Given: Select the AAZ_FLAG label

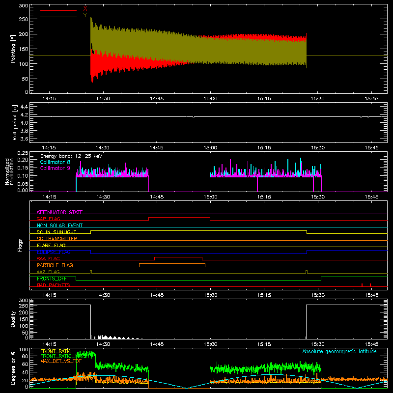Looking at the screenshot, I should (48, 272).
